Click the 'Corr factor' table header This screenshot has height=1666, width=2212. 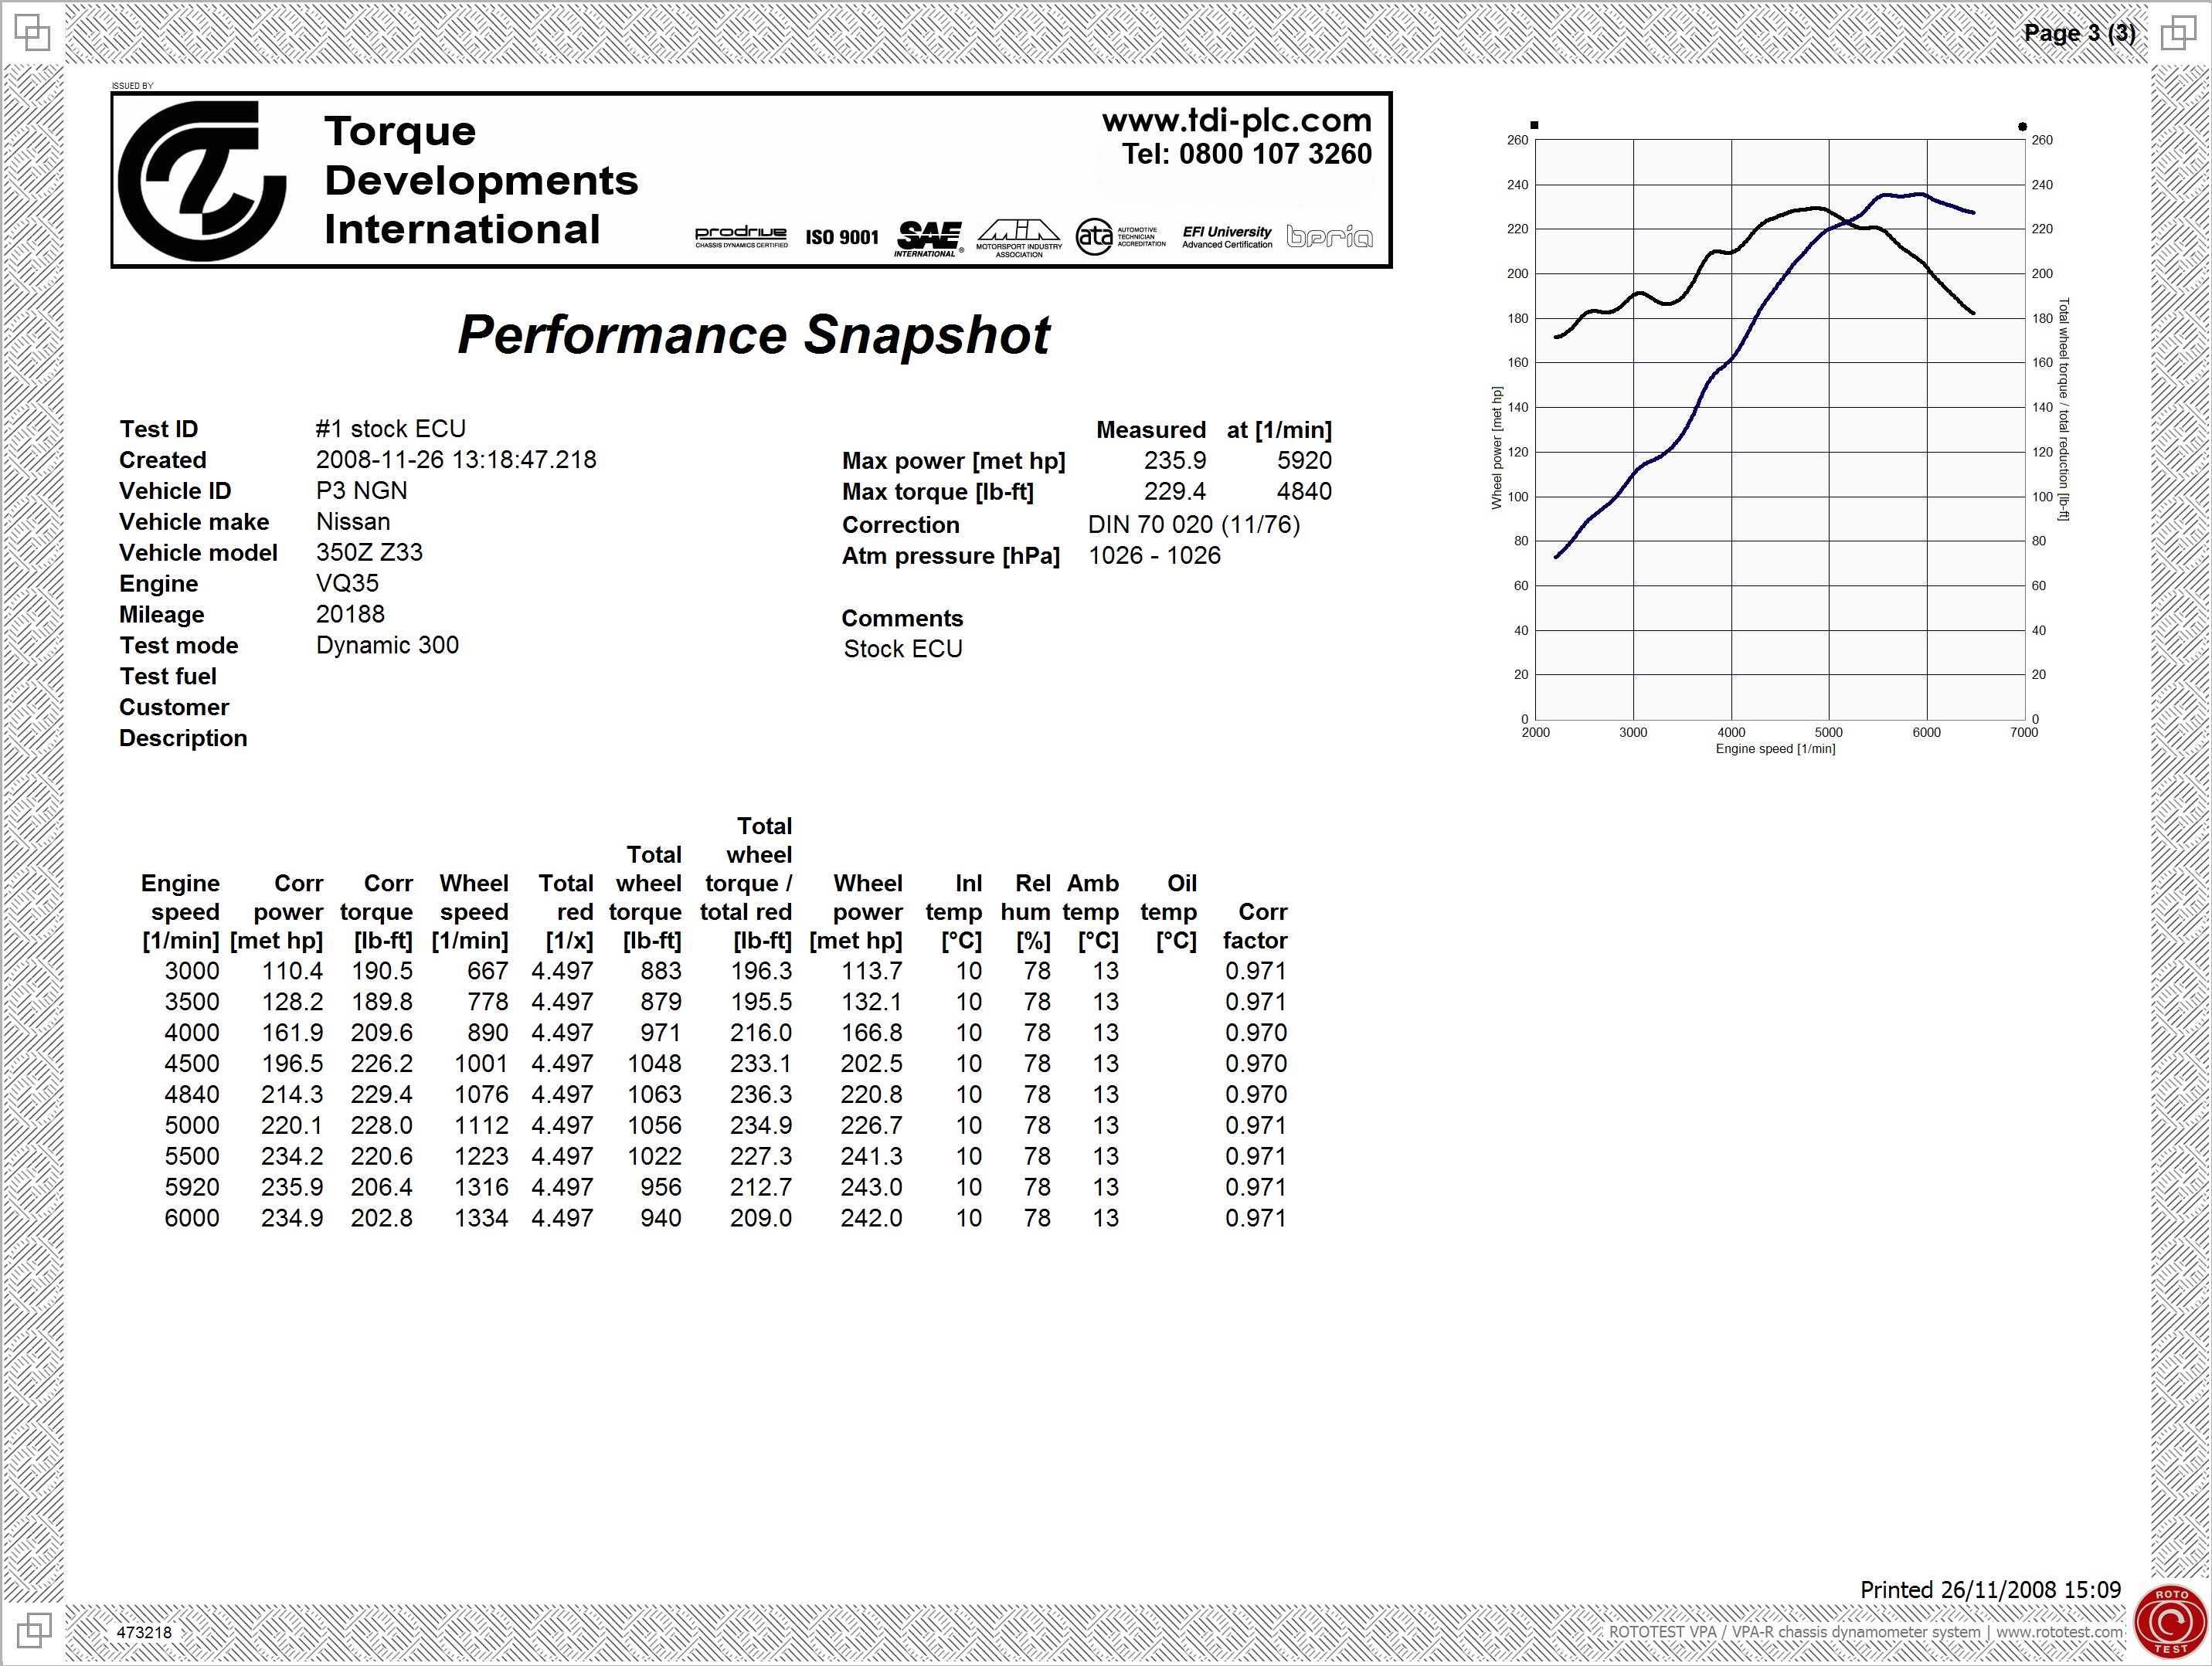(1255, 926)
